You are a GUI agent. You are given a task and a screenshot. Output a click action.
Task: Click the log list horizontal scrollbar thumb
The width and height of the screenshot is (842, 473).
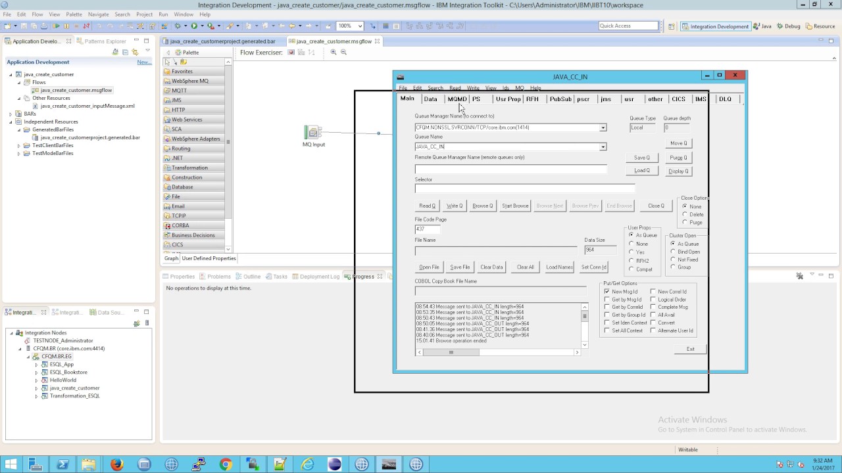pyautogui.click(x=451, y=352)
